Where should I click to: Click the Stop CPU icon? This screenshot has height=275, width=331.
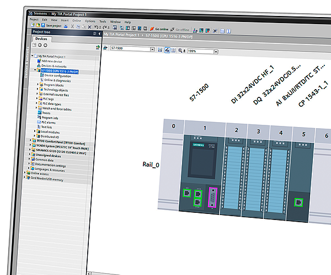pos(208,31)
